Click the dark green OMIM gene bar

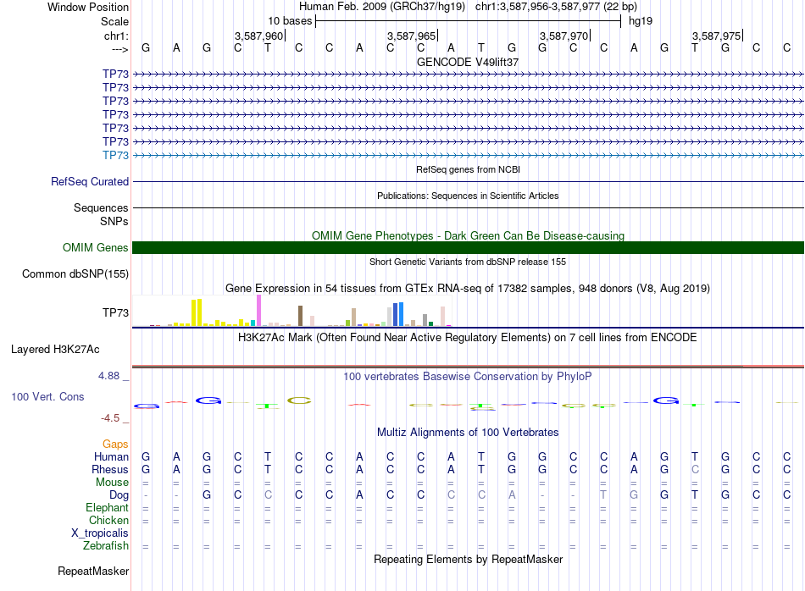tap(468, 247)
